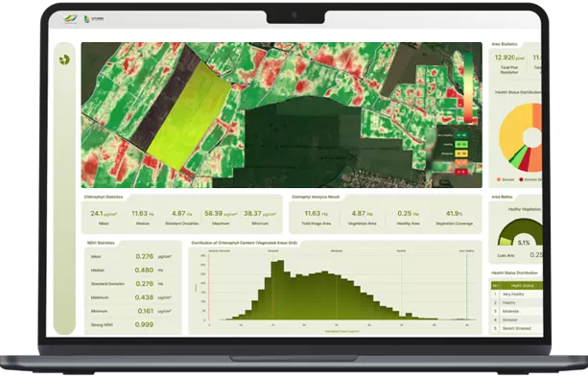Click the 4.87 Vegetation Area value
Image resolution: width=588 pixels, height=378 pixels.
pos(362,213)
